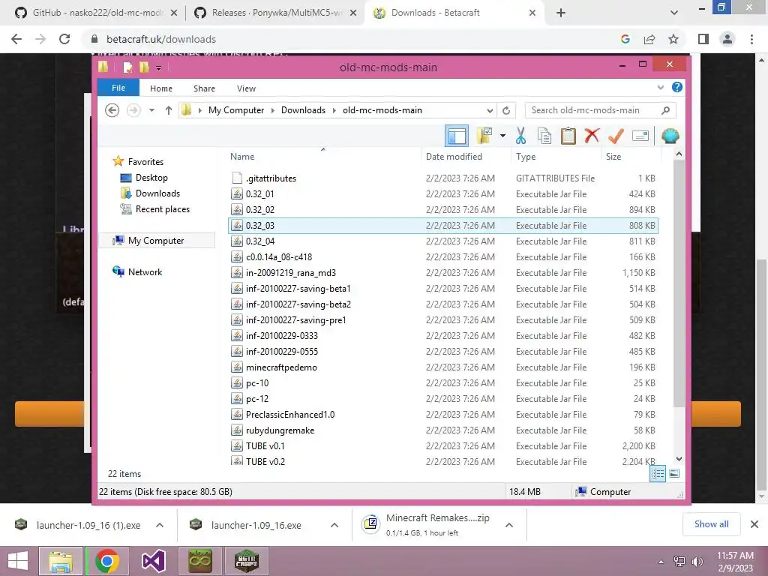Click the Explorer forward arrow button

(x=133, y=110)
